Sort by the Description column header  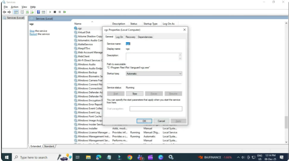(119, 24)
